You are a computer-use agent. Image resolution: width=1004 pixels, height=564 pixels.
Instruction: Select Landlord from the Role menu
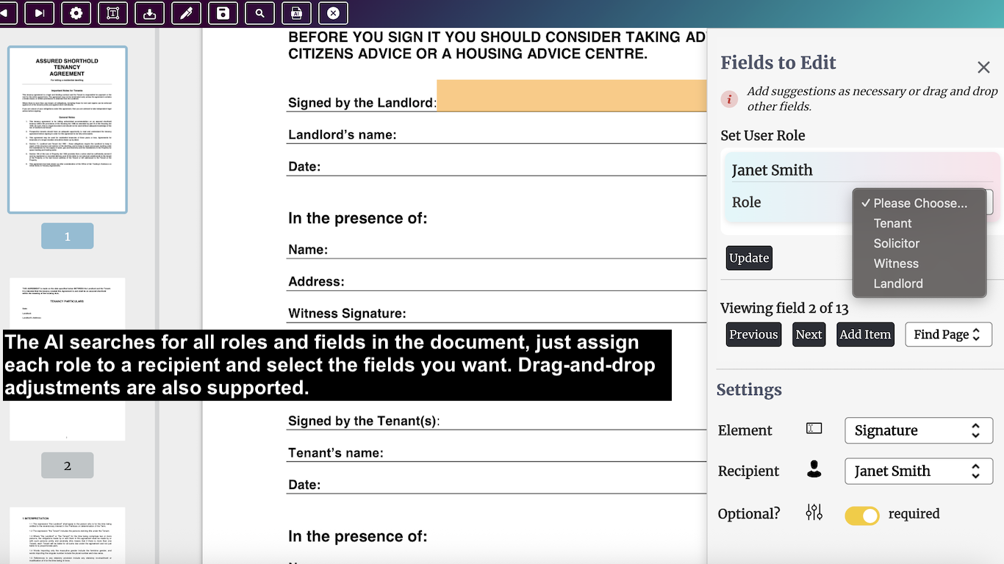(898, 283)
